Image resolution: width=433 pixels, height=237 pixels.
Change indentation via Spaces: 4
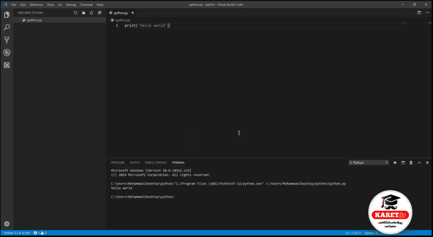click(x=370, y=233)
